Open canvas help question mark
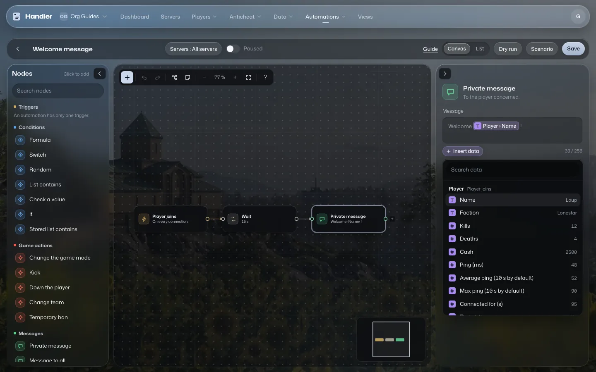Viewport: 596px width, 372px height. tap(265, 77)
